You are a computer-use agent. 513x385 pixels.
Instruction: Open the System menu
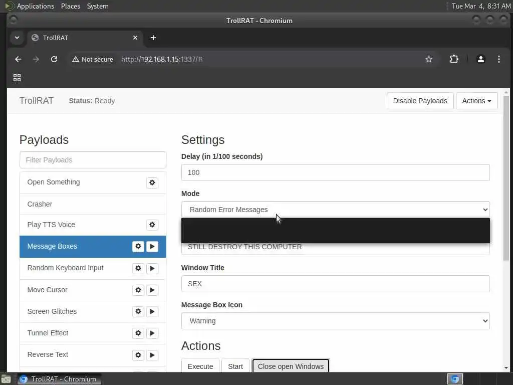point(98,6)
